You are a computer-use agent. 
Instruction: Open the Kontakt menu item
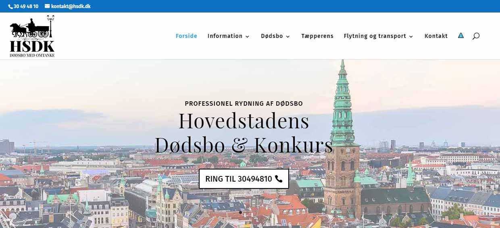436,36
